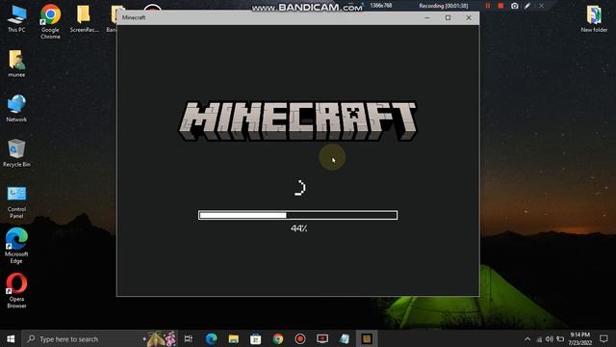Click the 1366x768 resolution label in Bandicam bar
The height and width of the screenshot is (347, 616).
[381, 6]
